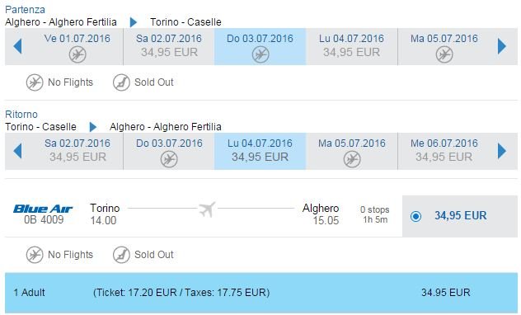The image size is (521, 315).
Task: Click the 1 Adult fare summary bar
Action: pyautogui.click(x=261, y=293)
